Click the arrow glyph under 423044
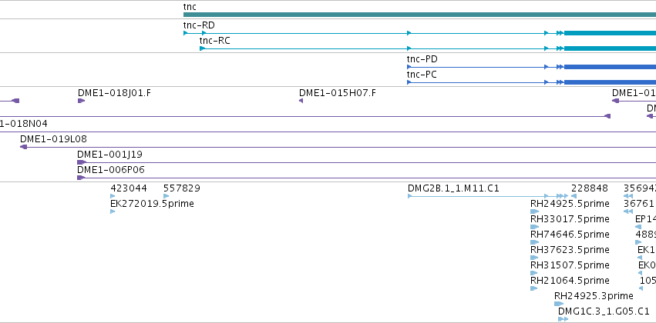Viewport: 656px width, 323px height. pyautogui.click(x=113, y=196)
